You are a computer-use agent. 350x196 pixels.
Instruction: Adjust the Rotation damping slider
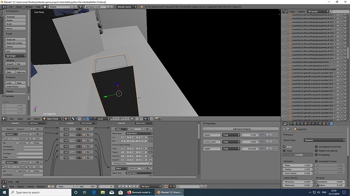330,185
